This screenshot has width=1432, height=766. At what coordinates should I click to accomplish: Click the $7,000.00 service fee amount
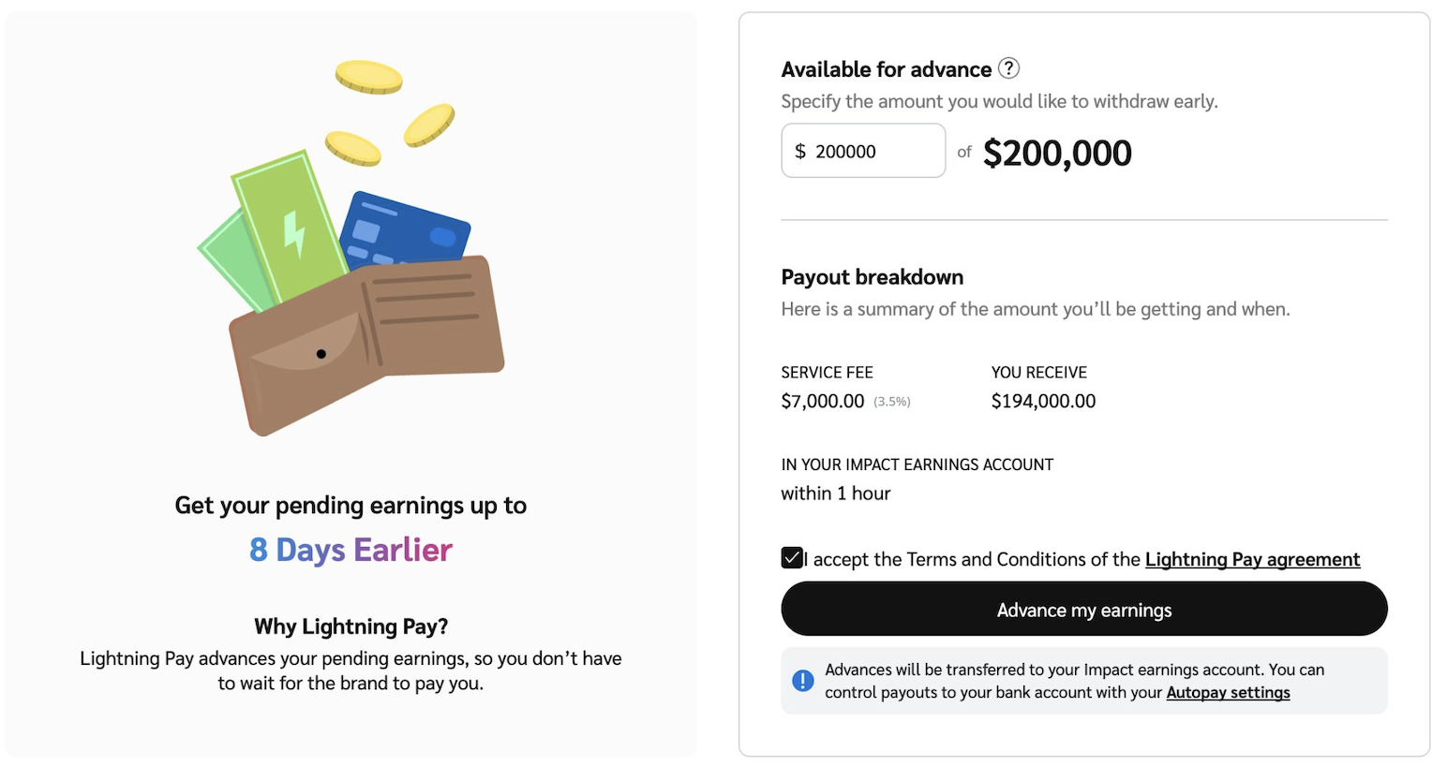pyautogui.click(x=823, y=402)
